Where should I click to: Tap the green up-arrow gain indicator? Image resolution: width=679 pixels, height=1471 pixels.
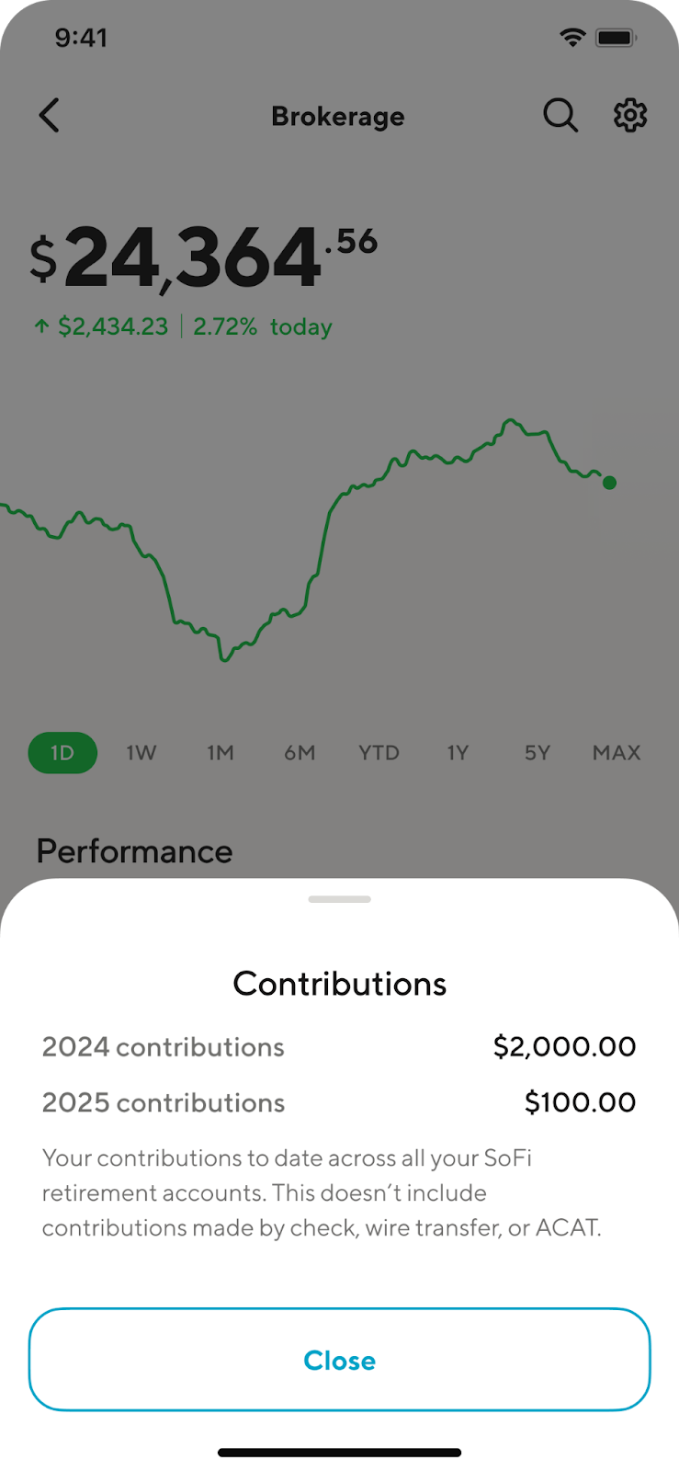pos(41,326)
